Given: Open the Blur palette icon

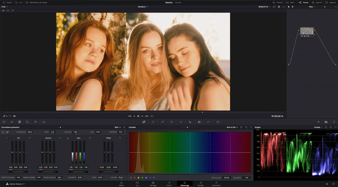Looking at the screenshot, I should click(x=190, y=122).
